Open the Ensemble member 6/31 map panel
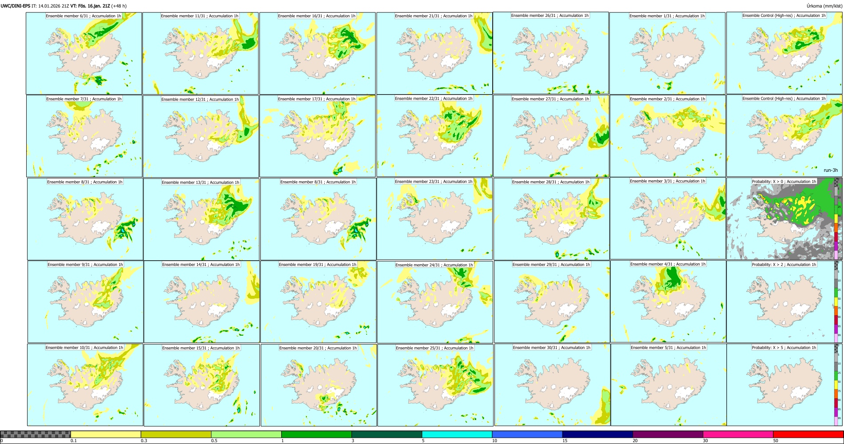Viewport: 844px width, 444px height. (x=84, y=53)
